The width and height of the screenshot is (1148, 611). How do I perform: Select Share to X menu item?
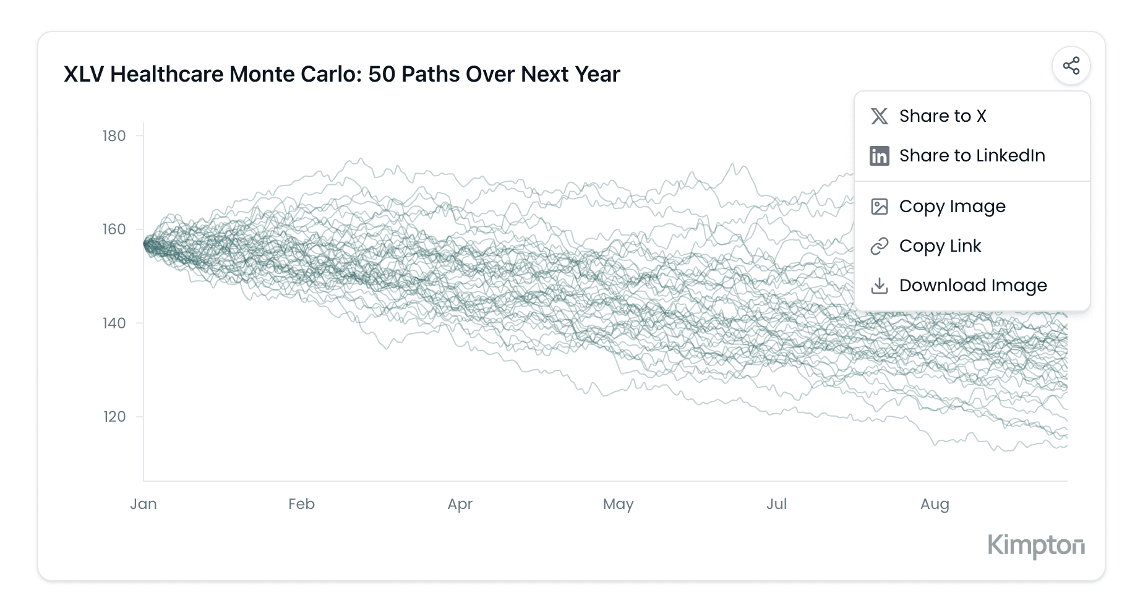[x=943, y=116]
